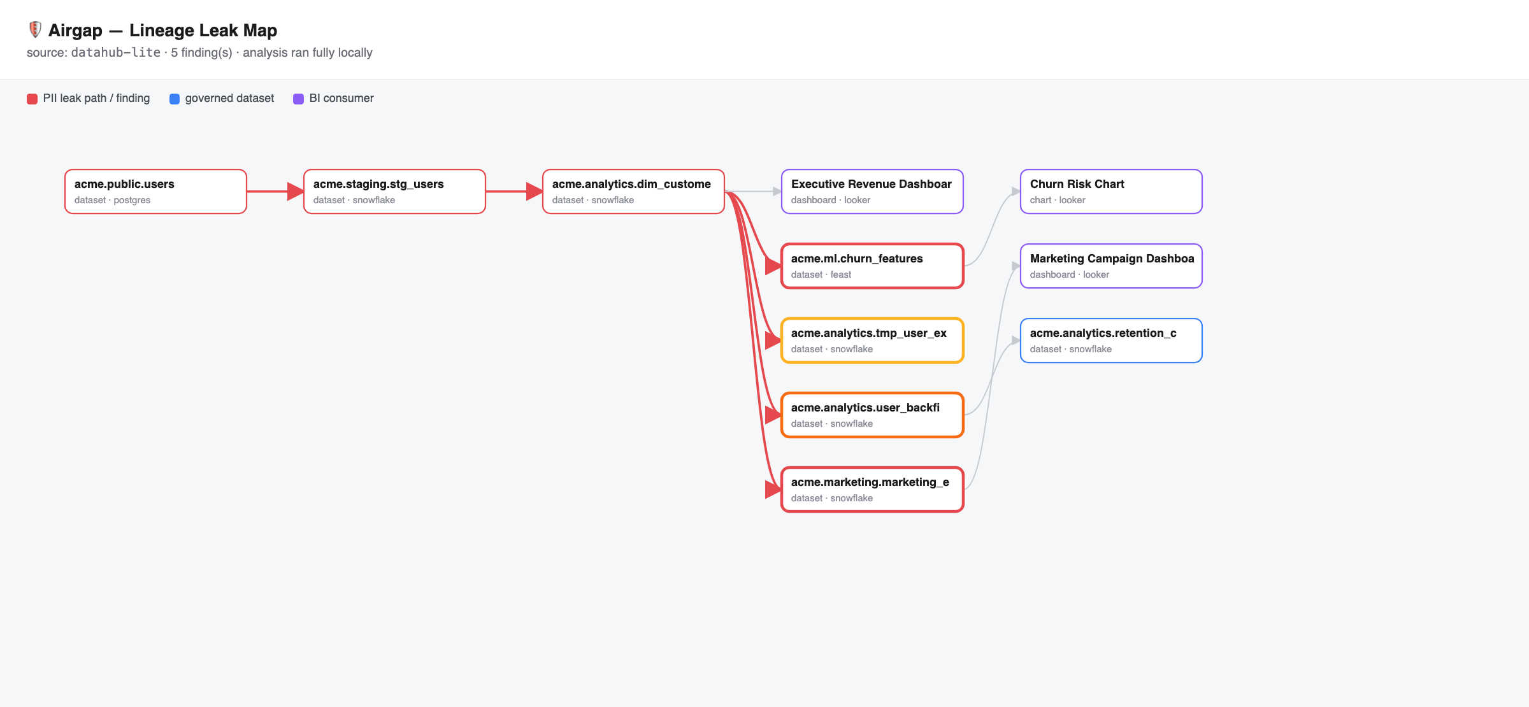Viewport: 1529px width, 707px height.
Task: Open the acme.analytics.dim_custome node
Action: (633, 191)
